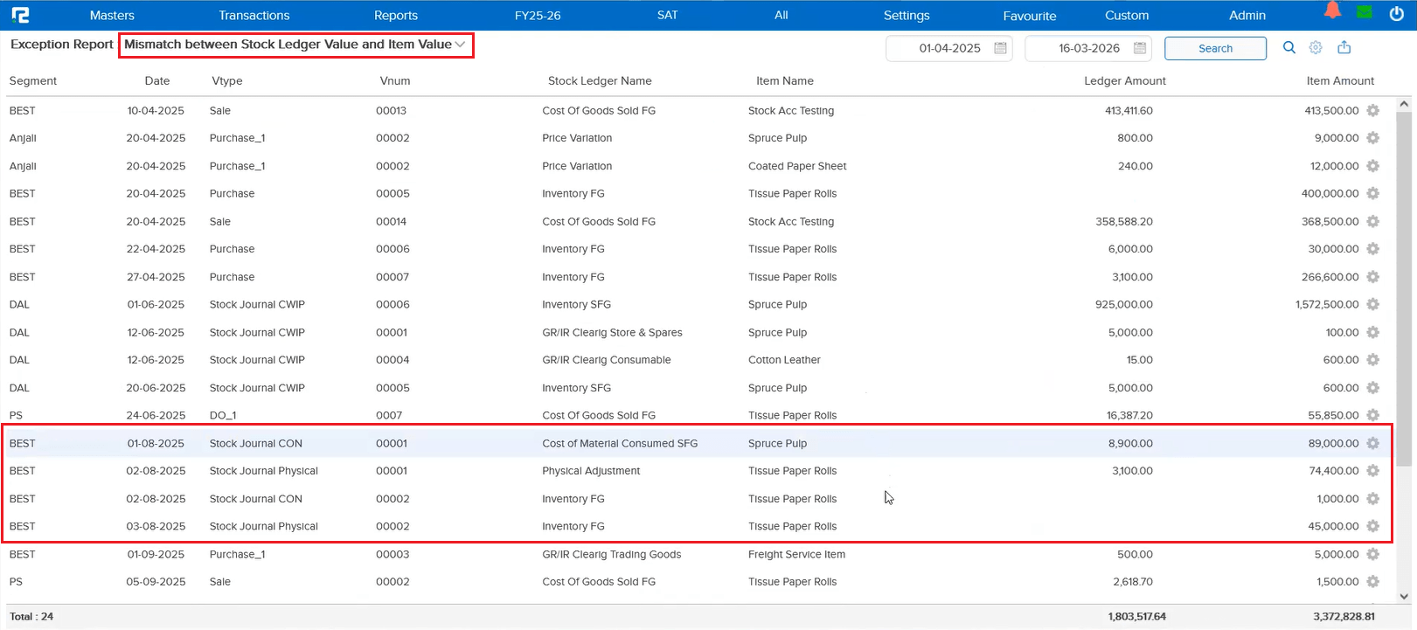The height and width of the screenshot is (630, 1417).
Task: Sort by Date column header
Action: click(157, 81)
